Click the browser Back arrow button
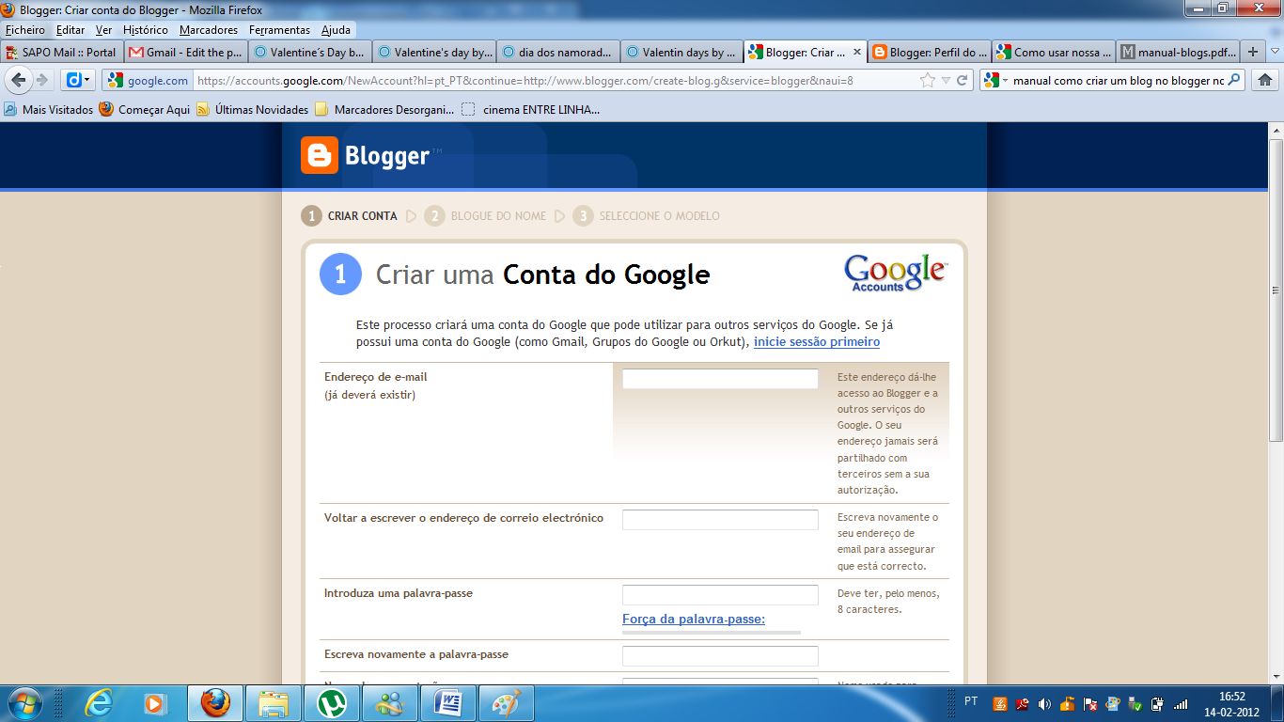Viewport: 1284px width, 722px height. [x=19, y=80]
